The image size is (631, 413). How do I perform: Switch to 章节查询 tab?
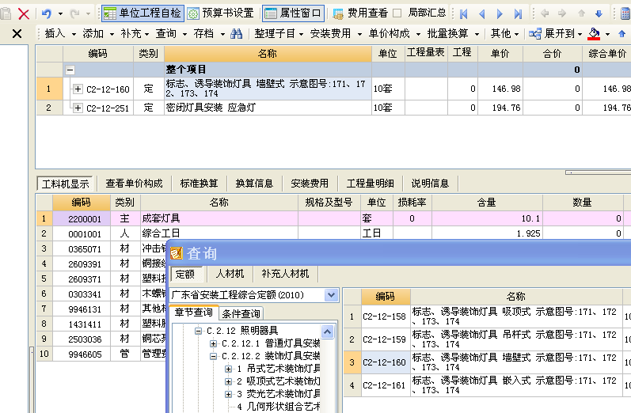click(x=193, y=313)
